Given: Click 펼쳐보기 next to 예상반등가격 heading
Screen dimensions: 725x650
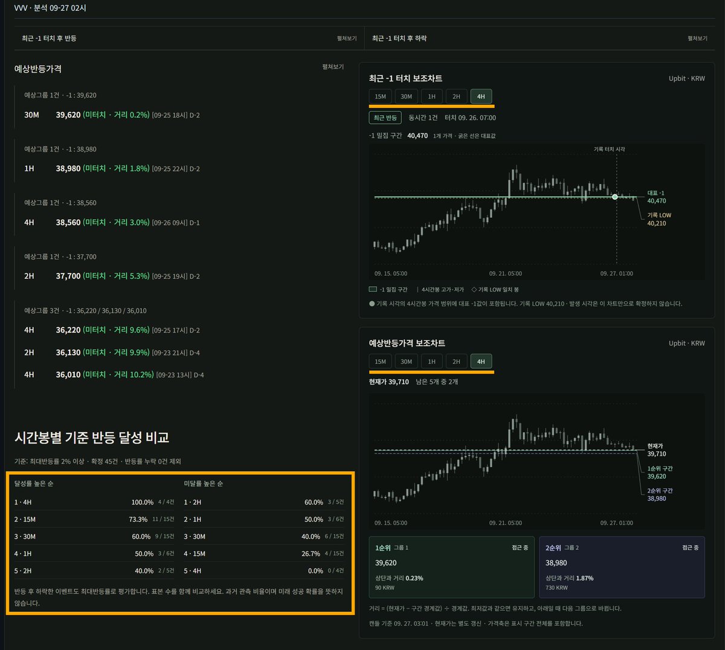Looking at the screenshot, I should pos(333,67).
